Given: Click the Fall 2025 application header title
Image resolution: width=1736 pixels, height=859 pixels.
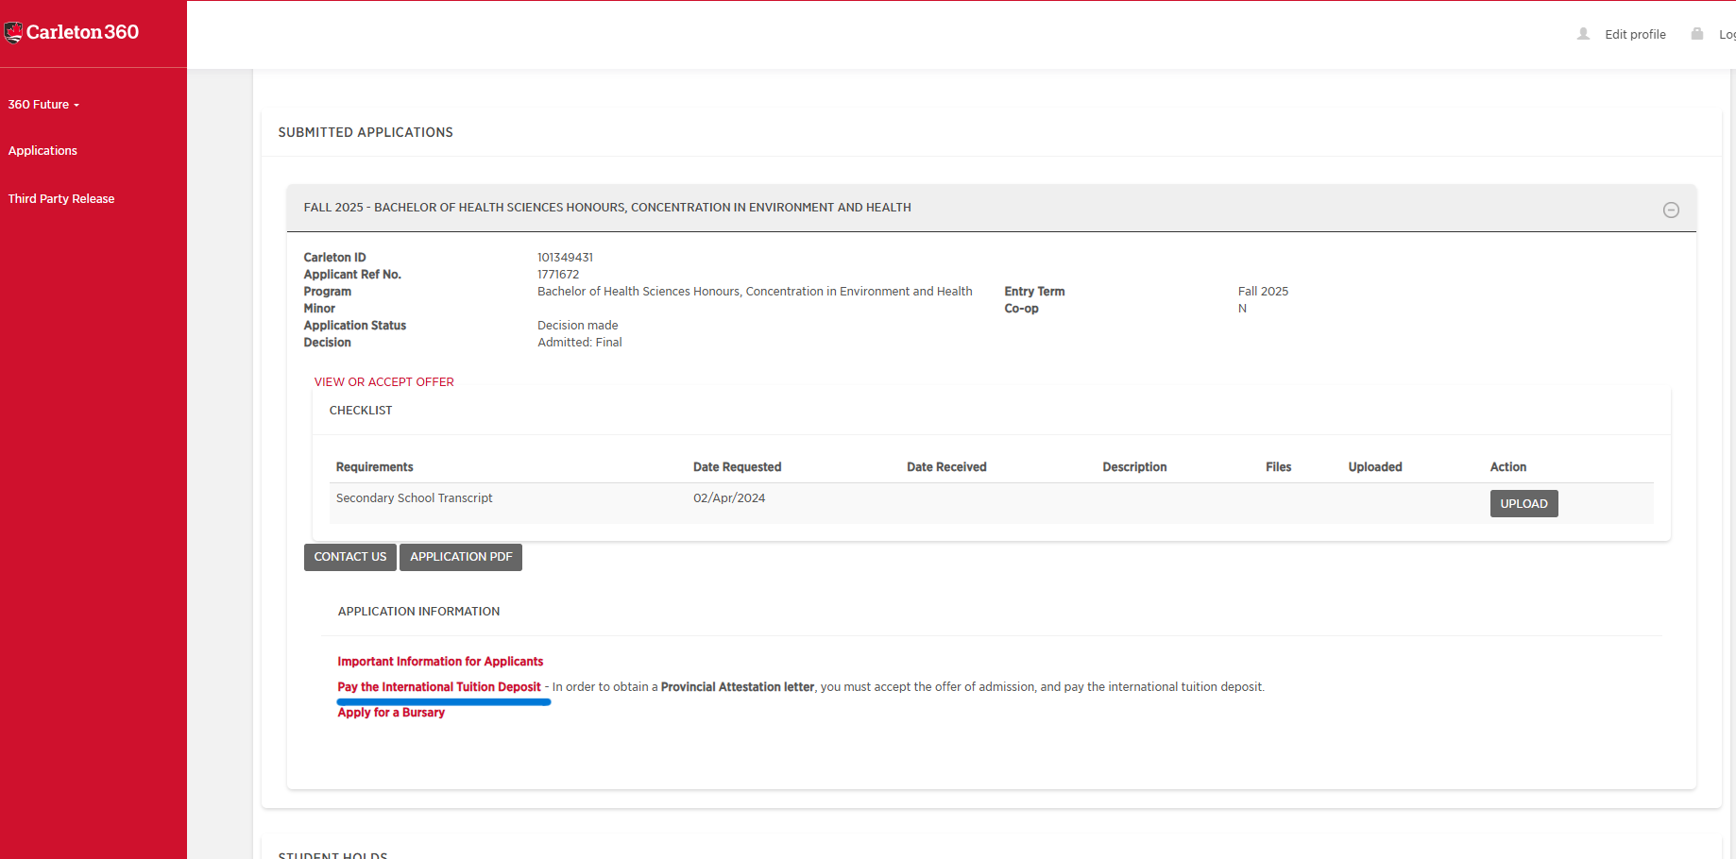Looking at the screenshot, I should point(607,208).
